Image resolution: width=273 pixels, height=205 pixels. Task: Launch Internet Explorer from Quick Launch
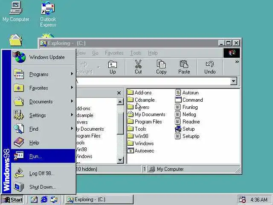(x=44, y=199)
